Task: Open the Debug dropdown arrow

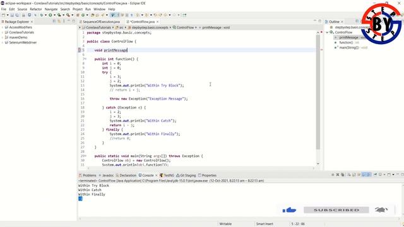Action: click(45, 15)
